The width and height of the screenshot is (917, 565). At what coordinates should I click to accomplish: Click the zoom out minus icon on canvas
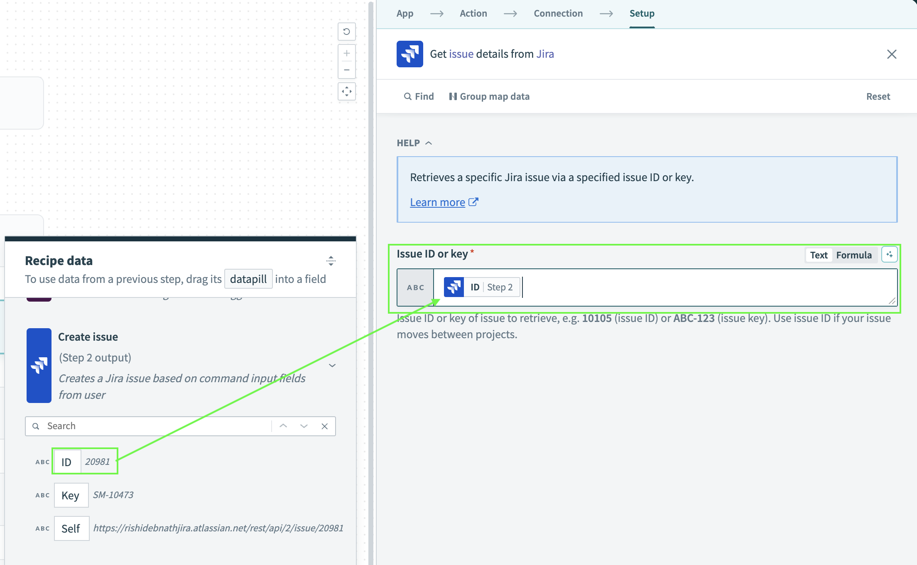[346, 70]
